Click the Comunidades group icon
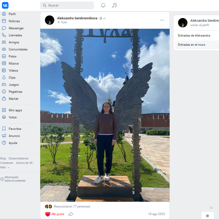 click(x=4, y=49)
